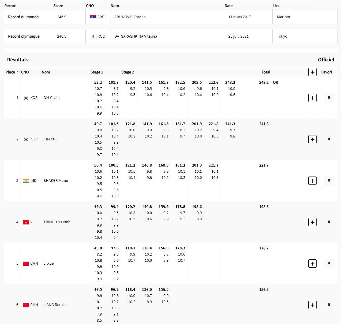The width and height of the screenshot is (341, 324).
Task: Click KOR country code for OH Ye Jin
Action: tap(34, 98)
